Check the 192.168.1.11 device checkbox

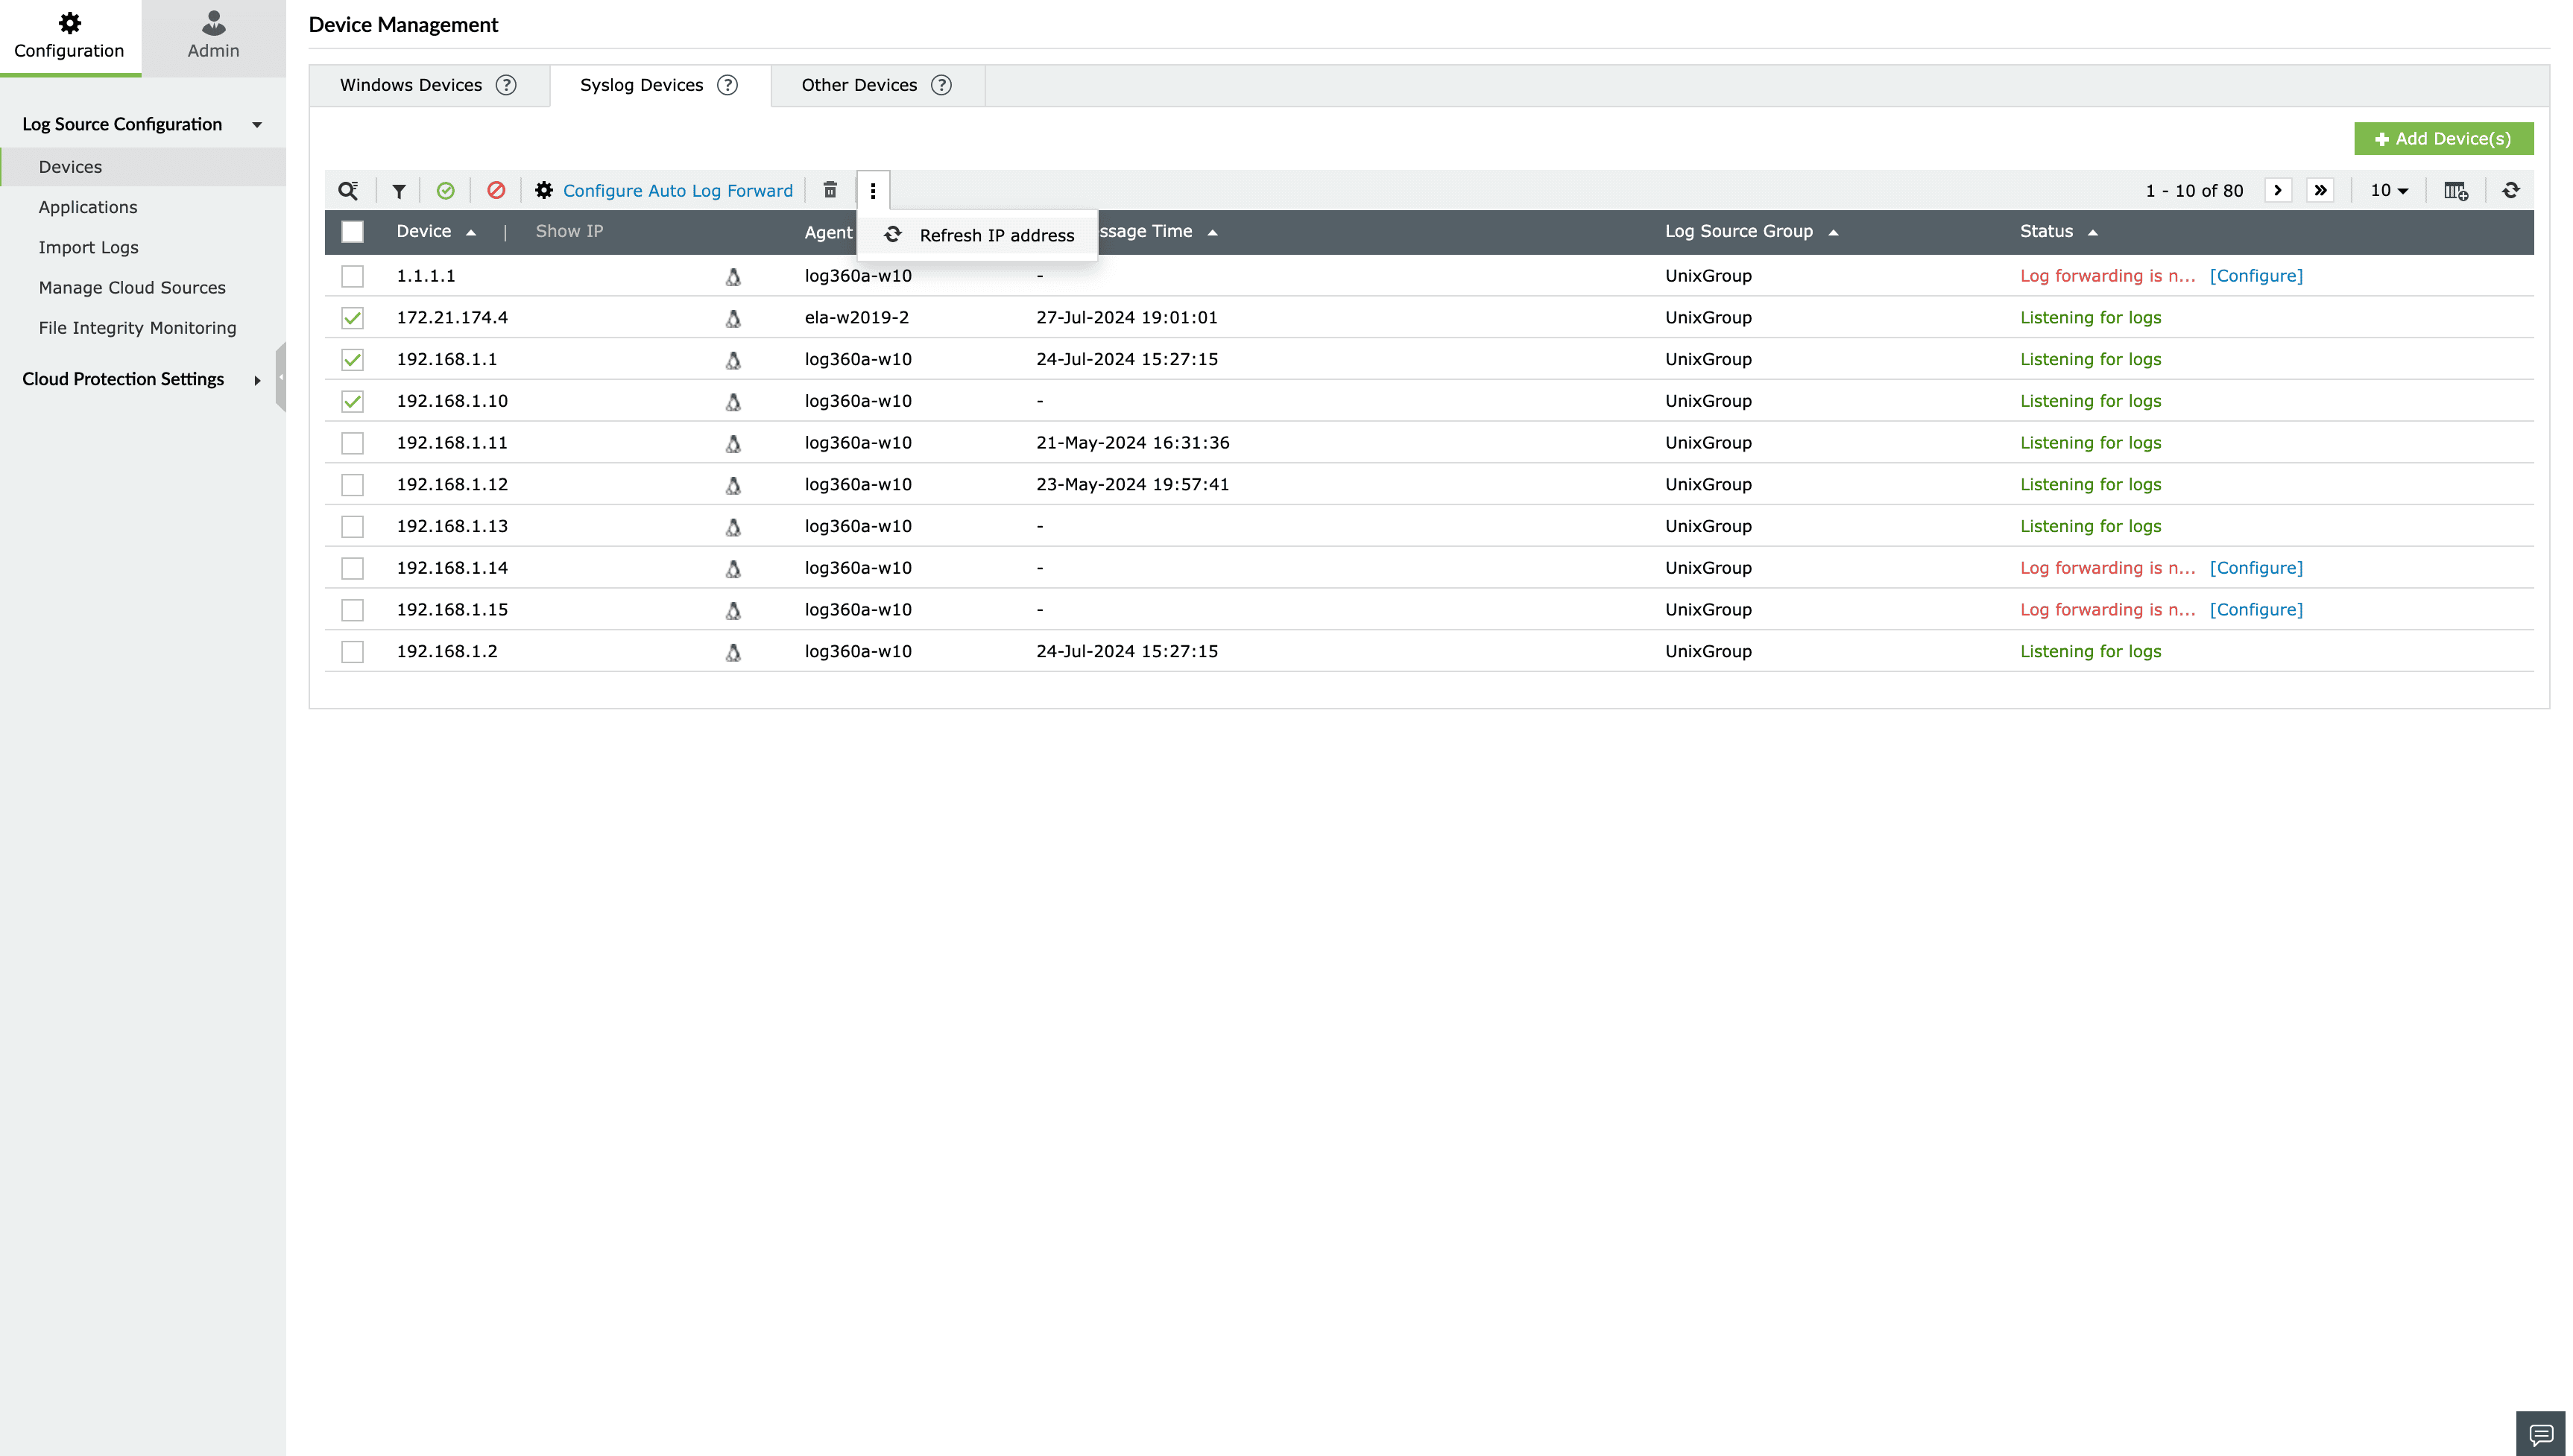pos(352,443)
